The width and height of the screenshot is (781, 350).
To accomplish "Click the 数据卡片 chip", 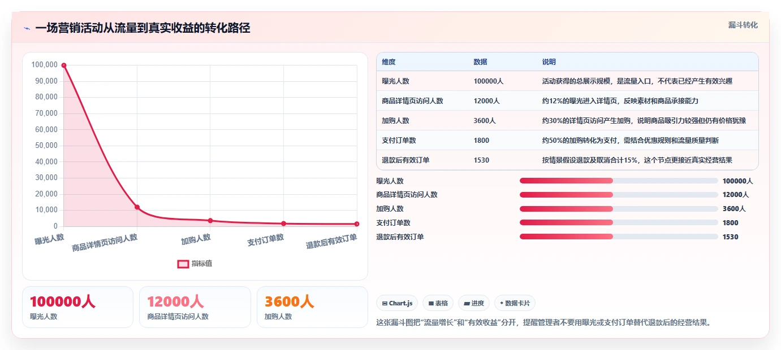I will pos(515,303).
